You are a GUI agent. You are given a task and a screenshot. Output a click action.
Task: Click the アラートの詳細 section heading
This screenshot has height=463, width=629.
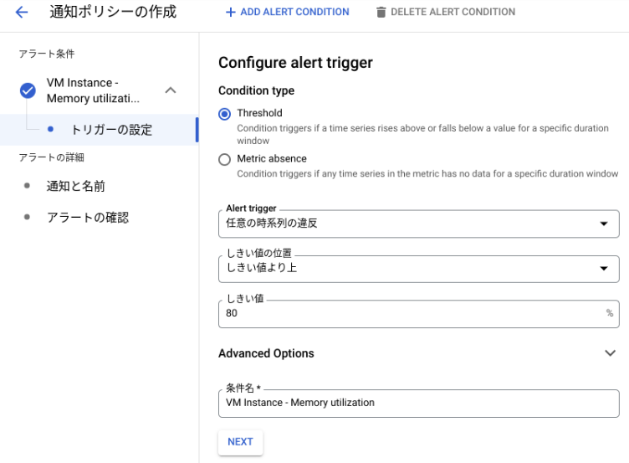pos(51,157)
